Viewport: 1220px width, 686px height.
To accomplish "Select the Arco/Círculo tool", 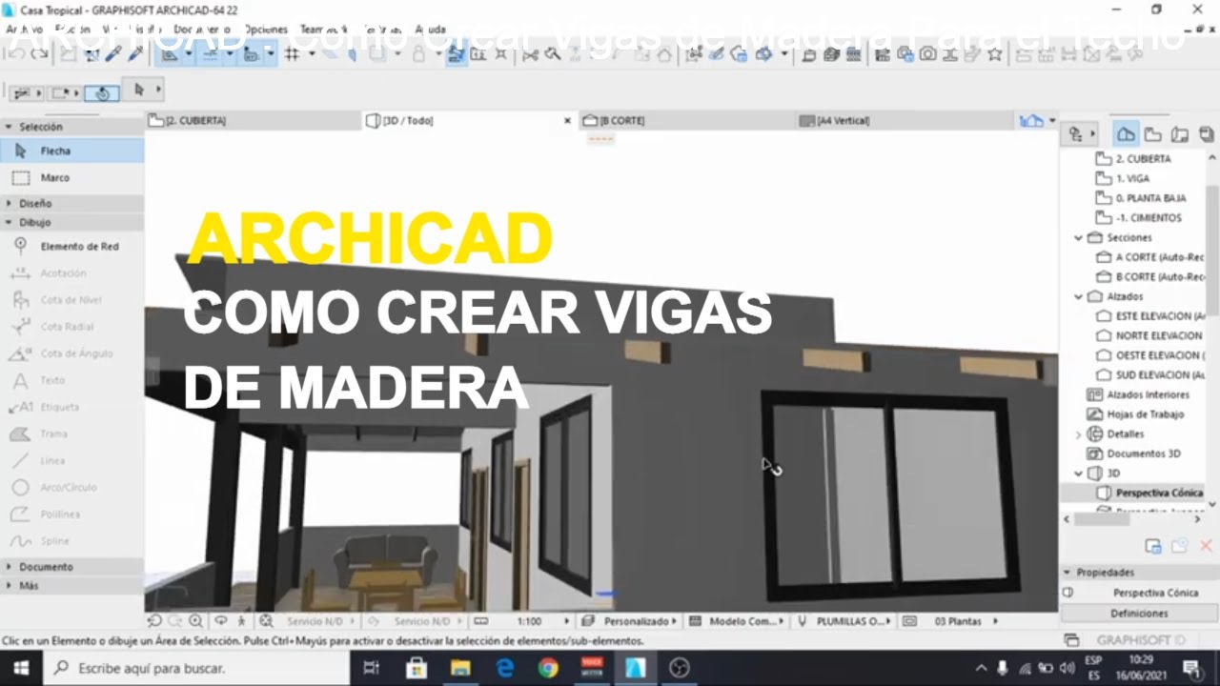I will (x=71, y=487).
